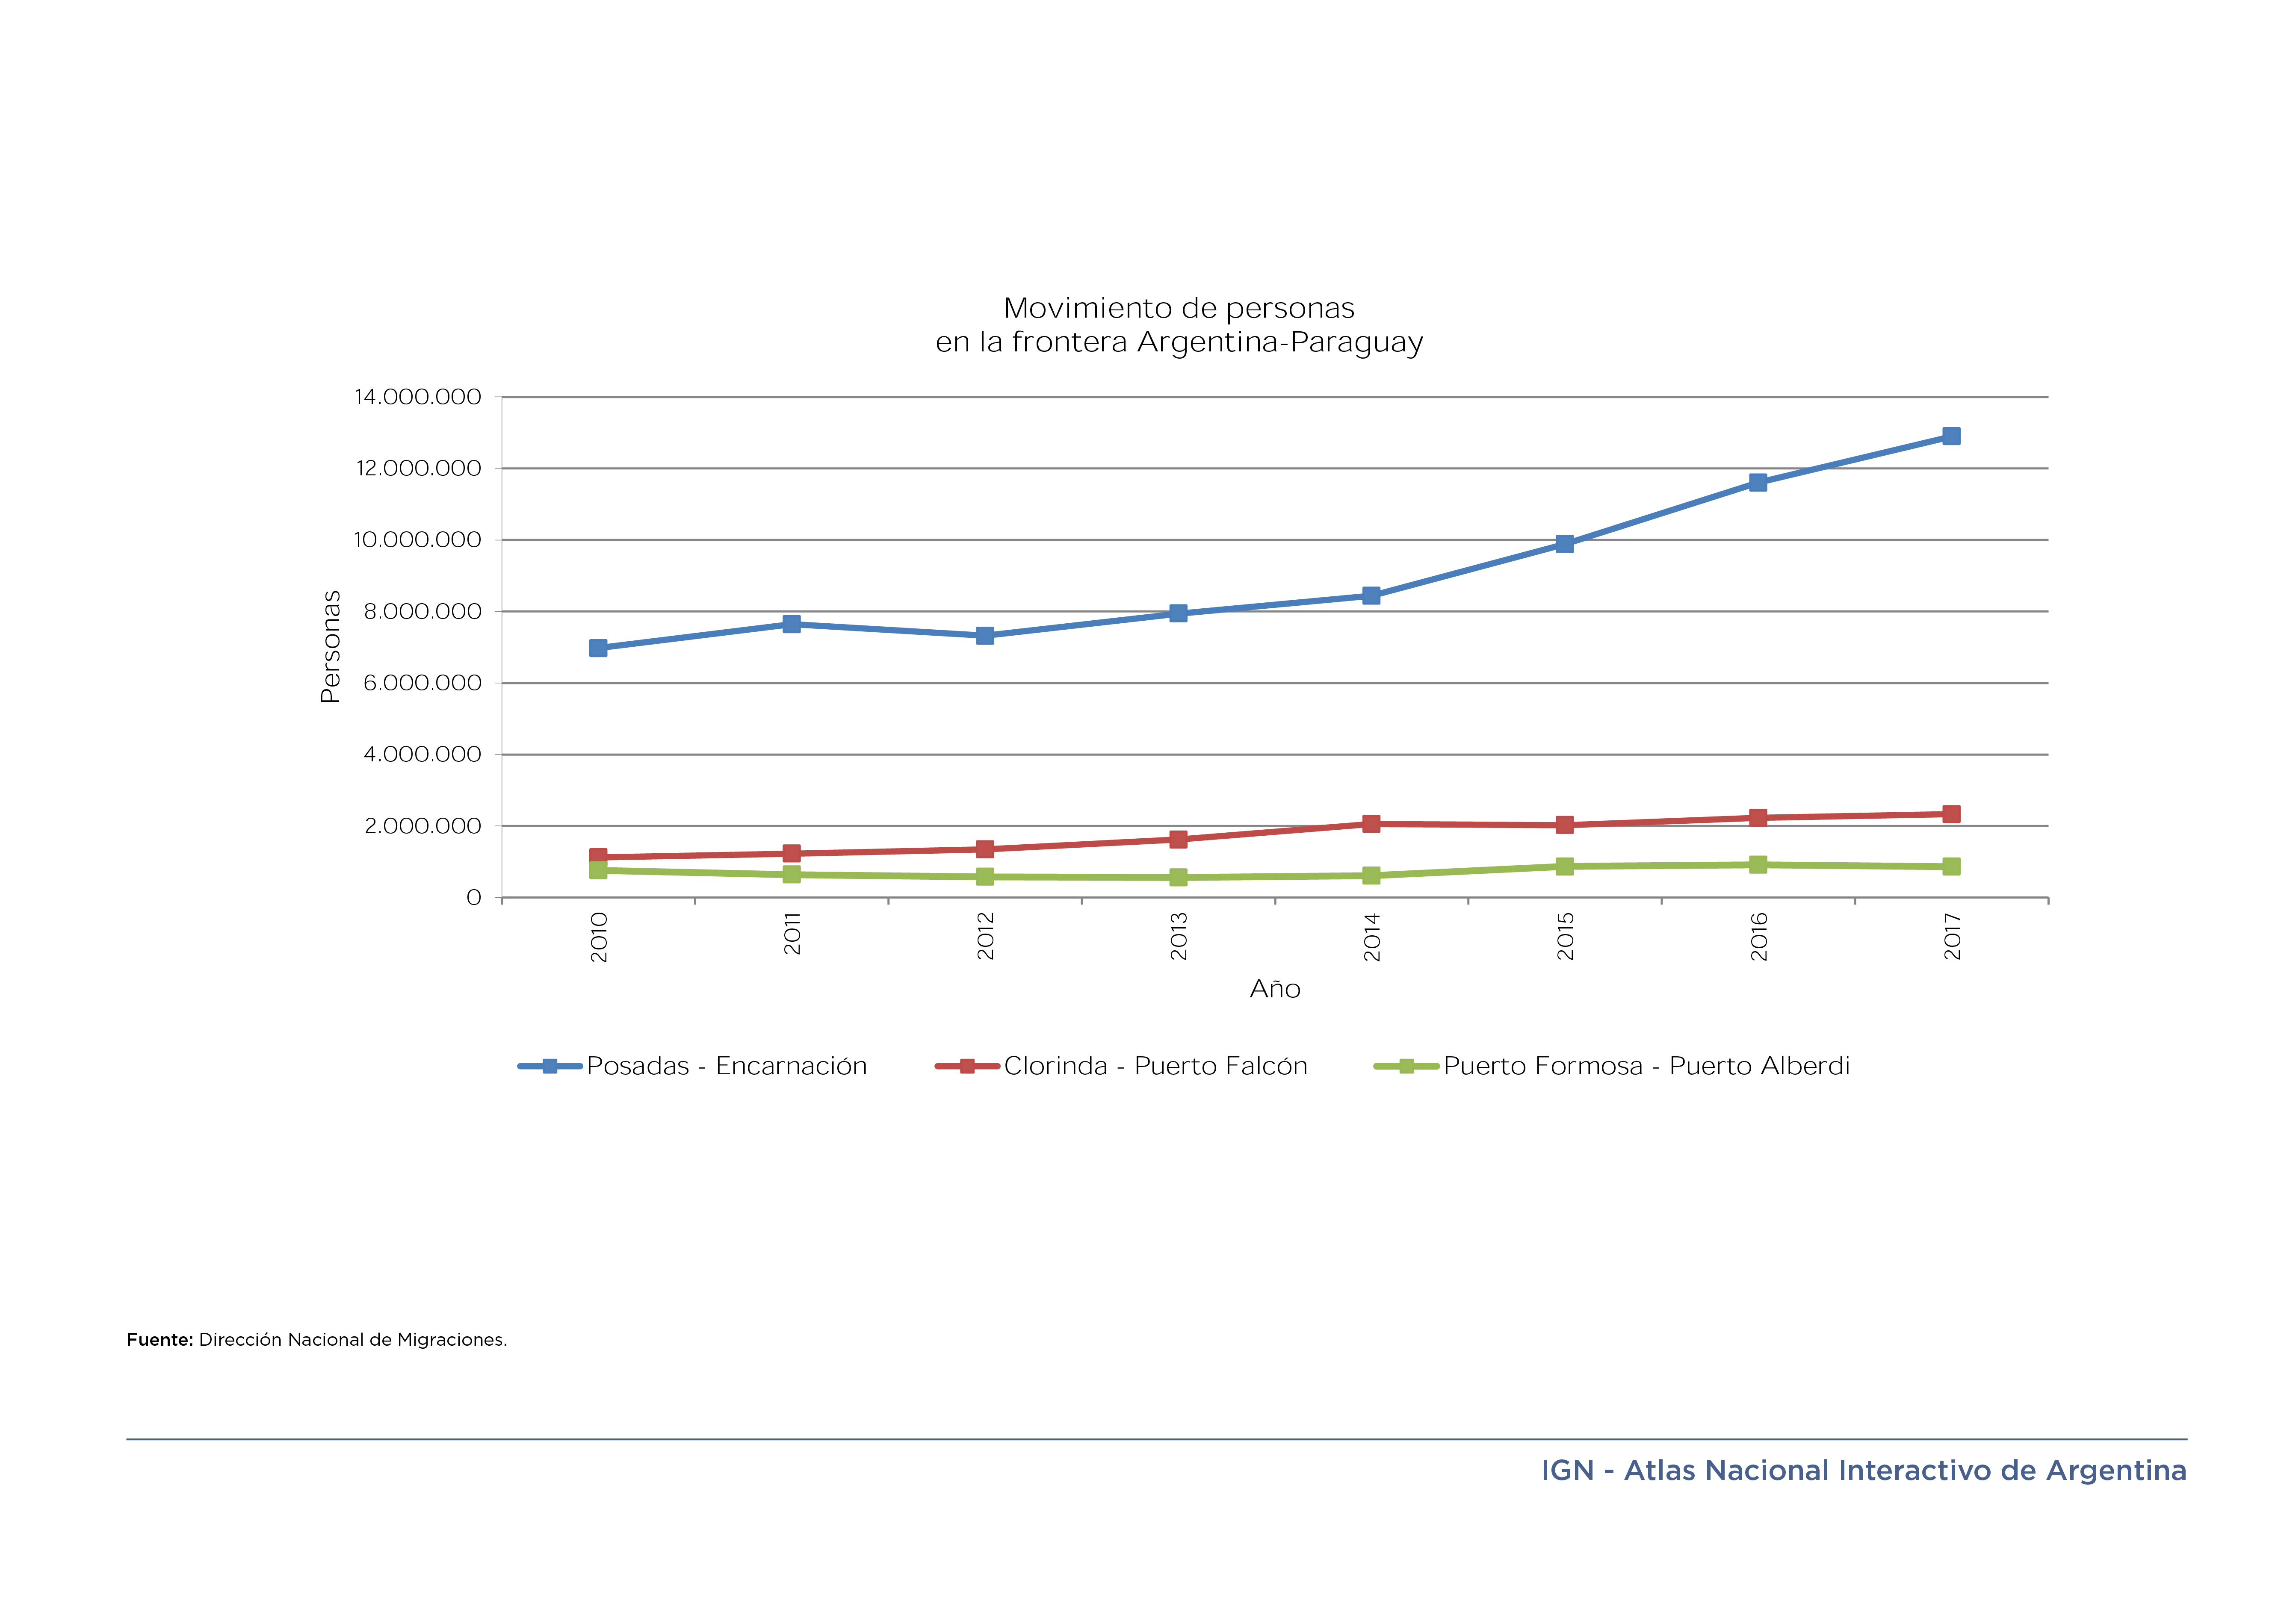This screenshot has width=2272, height=1624.
Task: Click the blue Posadas data point for 2013
Action: (1179, 613)
